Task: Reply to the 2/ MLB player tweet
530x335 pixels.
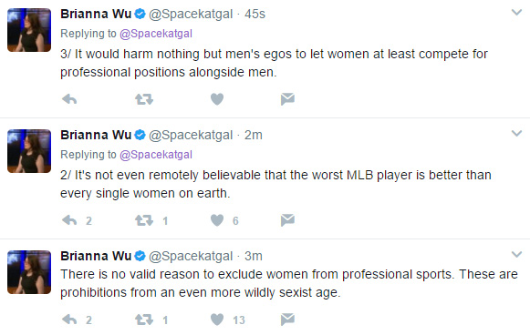Action: (x=69, y=220)
